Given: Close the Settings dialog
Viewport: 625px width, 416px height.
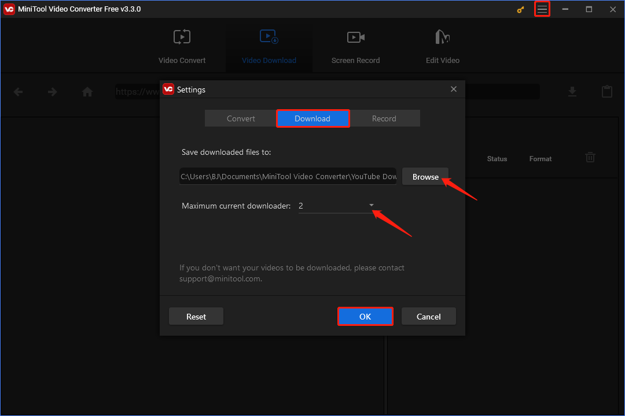Looking at the screenshot, I should point(454,89).
